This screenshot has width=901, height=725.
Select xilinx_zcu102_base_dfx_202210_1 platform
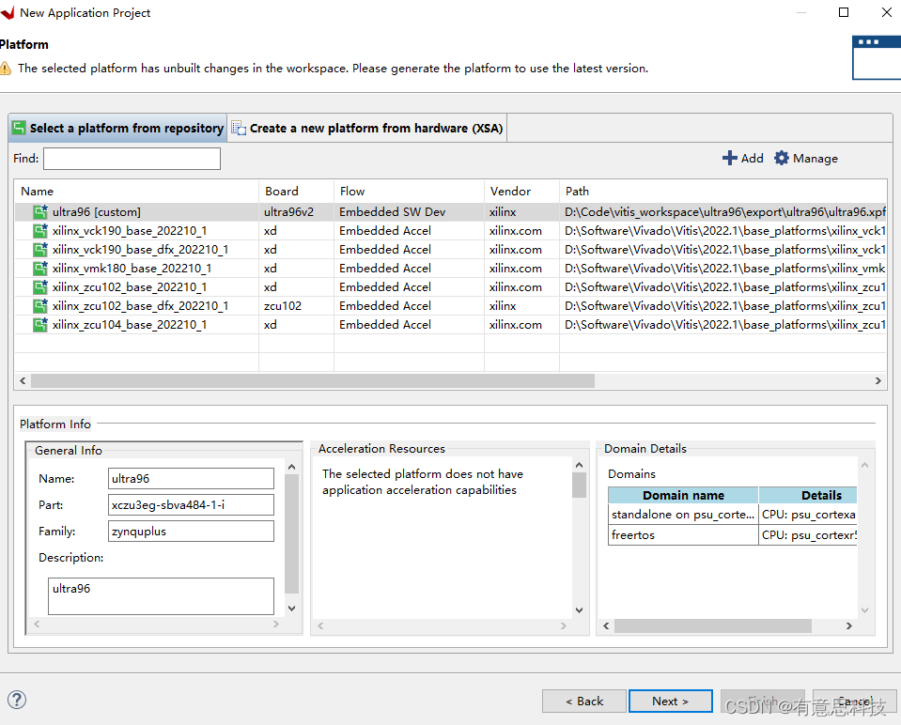(x=451, y=306)
